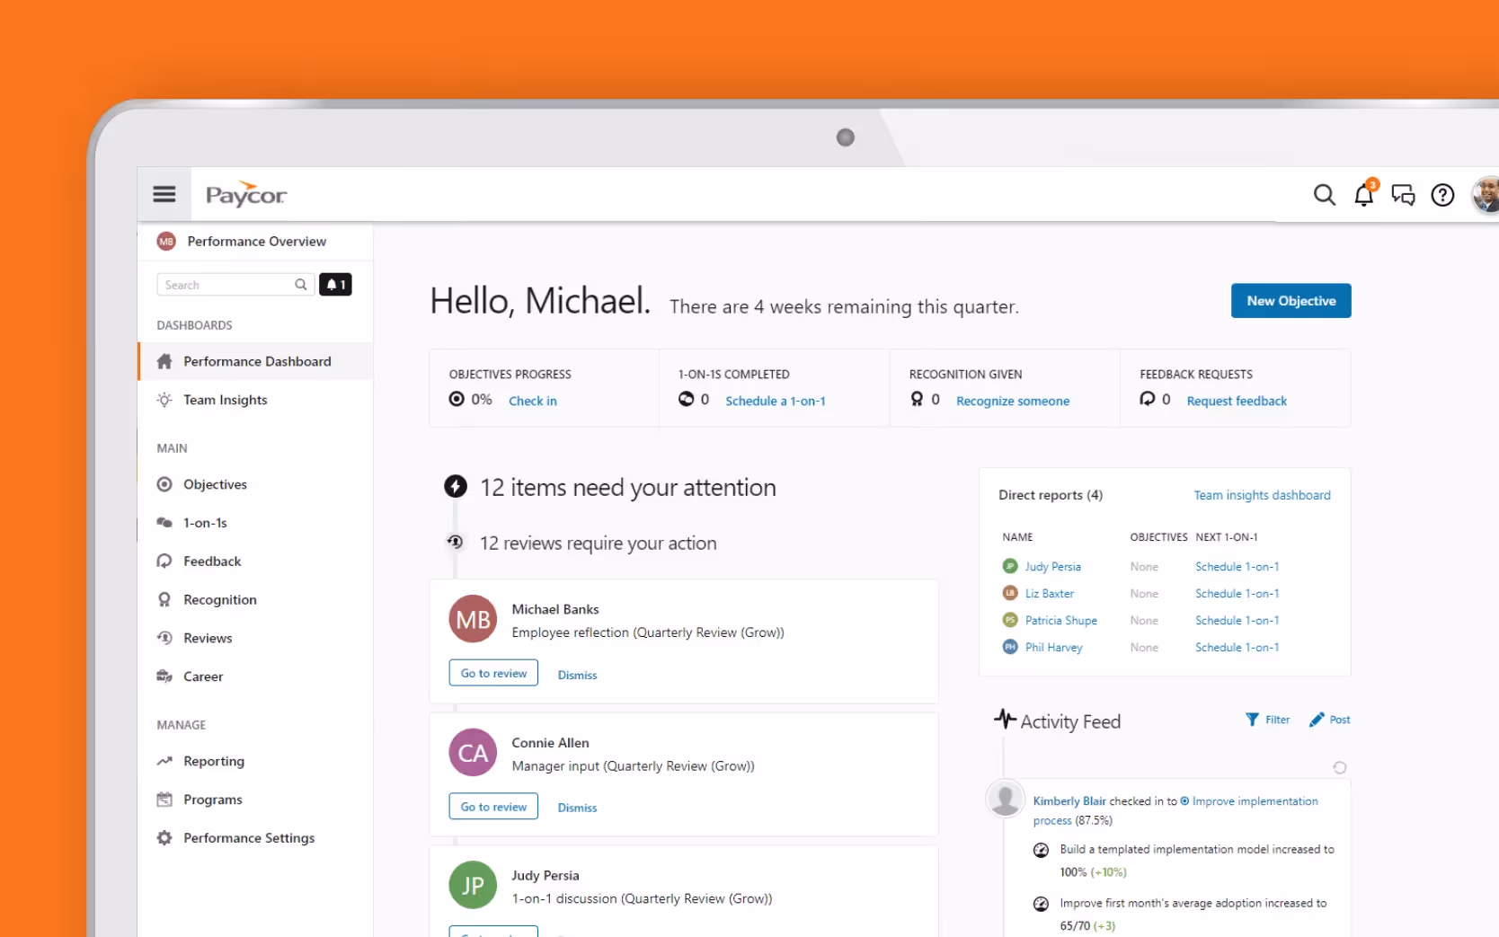Viewport: 1499px width, 937px height.
Task: Click Schedule a 1-on-1 link
Action: tap(776, 401)
